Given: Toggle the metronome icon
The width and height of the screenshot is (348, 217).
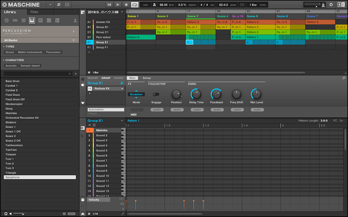Looking at the screenshot, I should pos(154,5).
